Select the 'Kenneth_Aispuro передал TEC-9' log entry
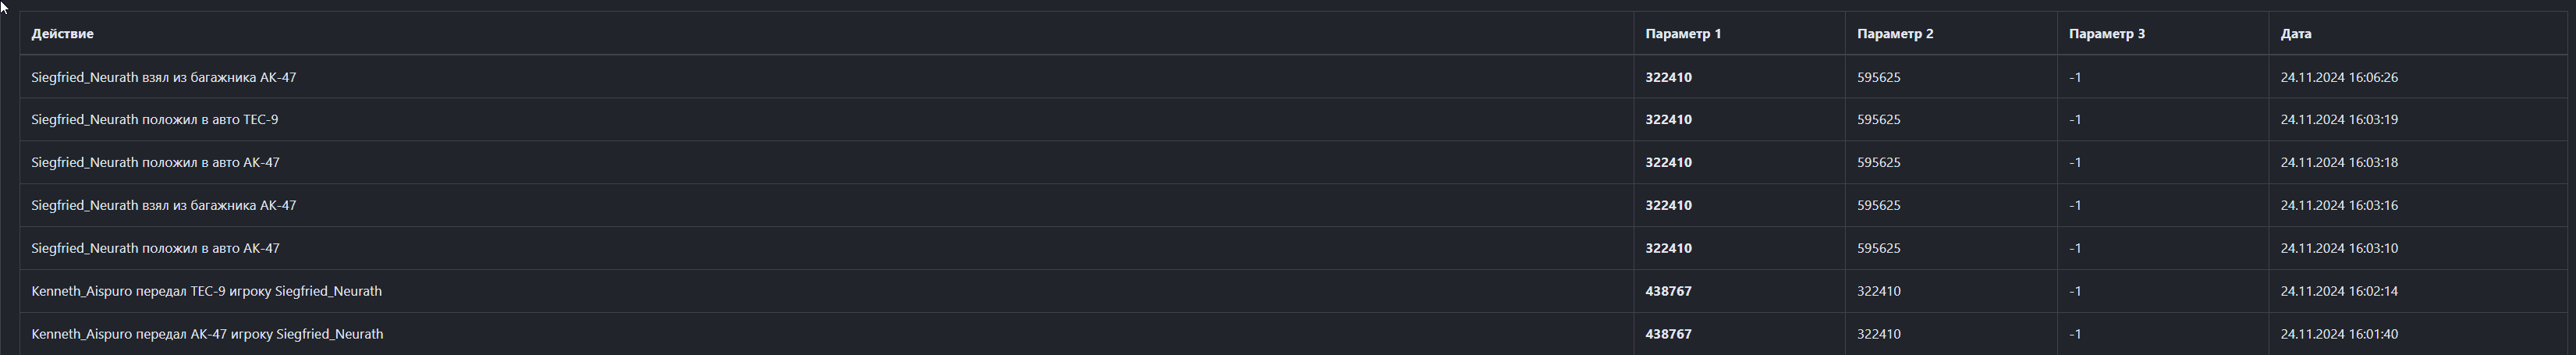Screen dimensions: 2576x355 (x=206, y=292)
